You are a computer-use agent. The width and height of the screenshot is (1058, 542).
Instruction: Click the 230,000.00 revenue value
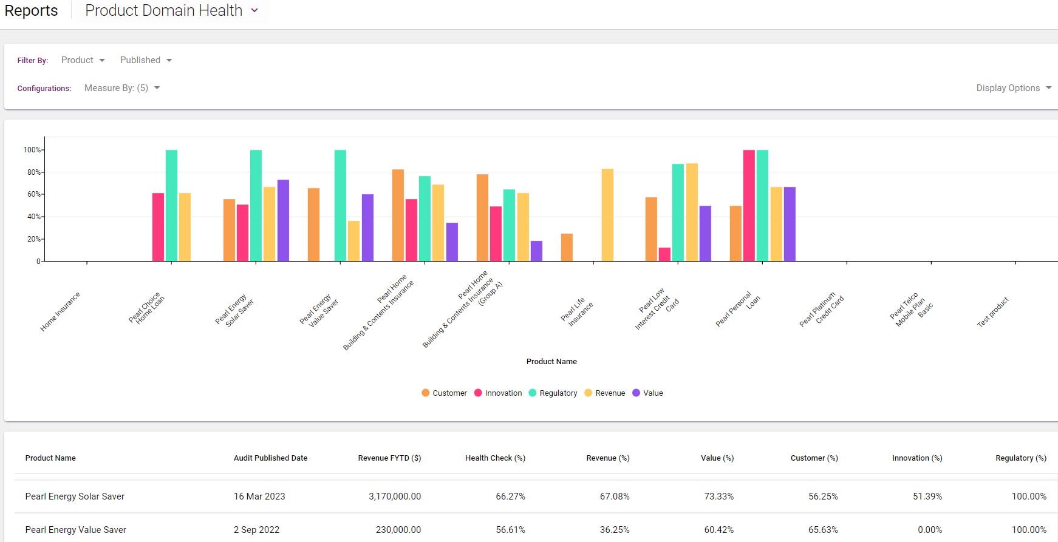pos(398,530)
